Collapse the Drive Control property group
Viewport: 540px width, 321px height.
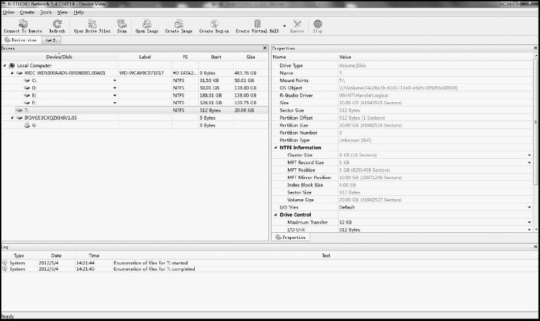276,215
